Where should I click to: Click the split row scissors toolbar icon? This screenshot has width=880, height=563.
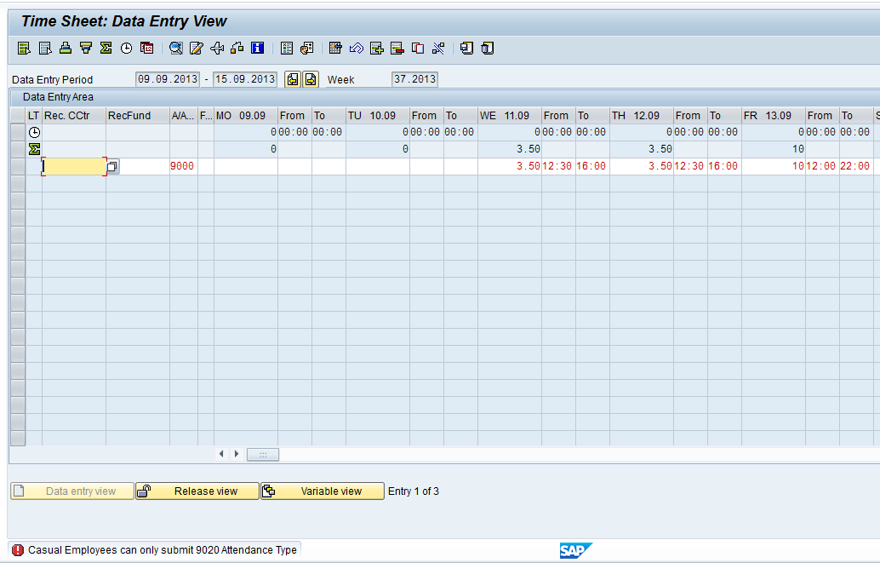click(x=438, y=49)
